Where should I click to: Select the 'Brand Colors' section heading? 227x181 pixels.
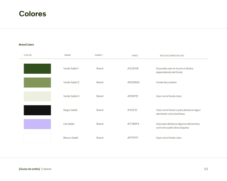point(26,45)
